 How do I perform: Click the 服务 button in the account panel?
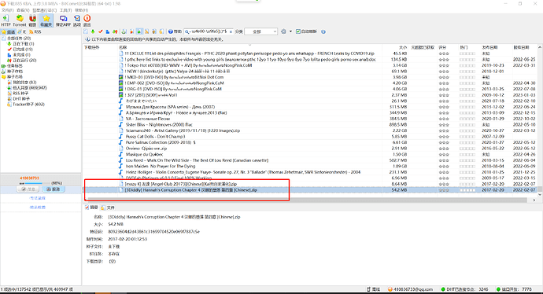pyautogui.click(x=54, y=189)
